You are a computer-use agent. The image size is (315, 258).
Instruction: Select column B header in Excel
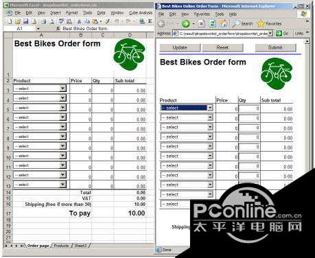(x=80, y=35)
